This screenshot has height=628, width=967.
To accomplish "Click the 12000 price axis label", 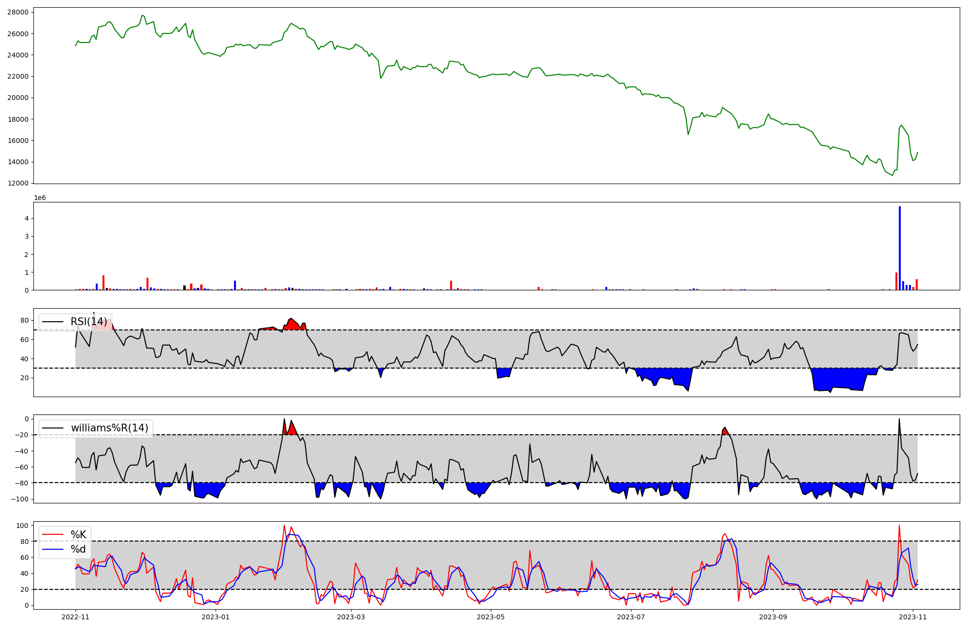I will (17, 183).
